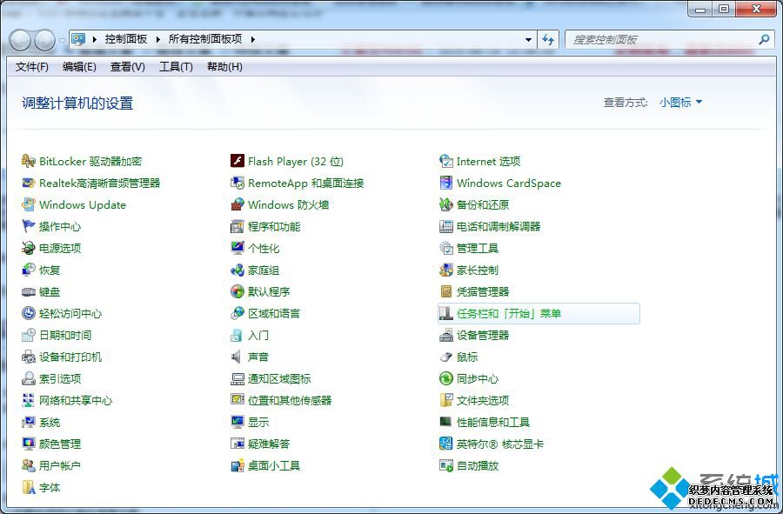Open the 文件夹选项 link
Screen dimensions: 783x514
point(482,400)
